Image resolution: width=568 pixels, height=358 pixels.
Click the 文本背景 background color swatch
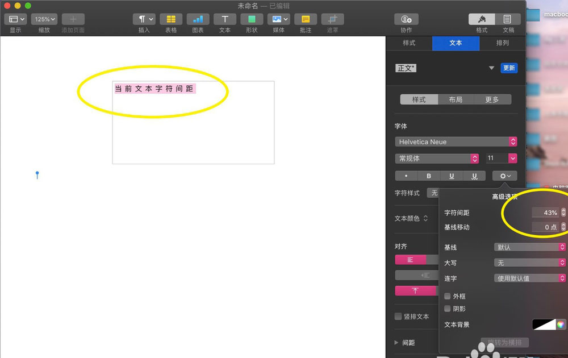545,324
